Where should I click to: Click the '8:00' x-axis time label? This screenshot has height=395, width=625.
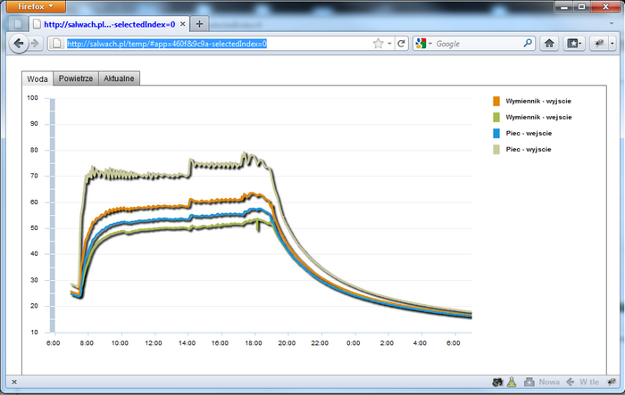87,342
